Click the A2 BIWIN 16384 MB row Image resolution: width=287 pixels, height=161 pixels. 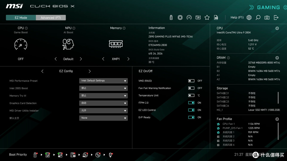[x=248, y=79]
